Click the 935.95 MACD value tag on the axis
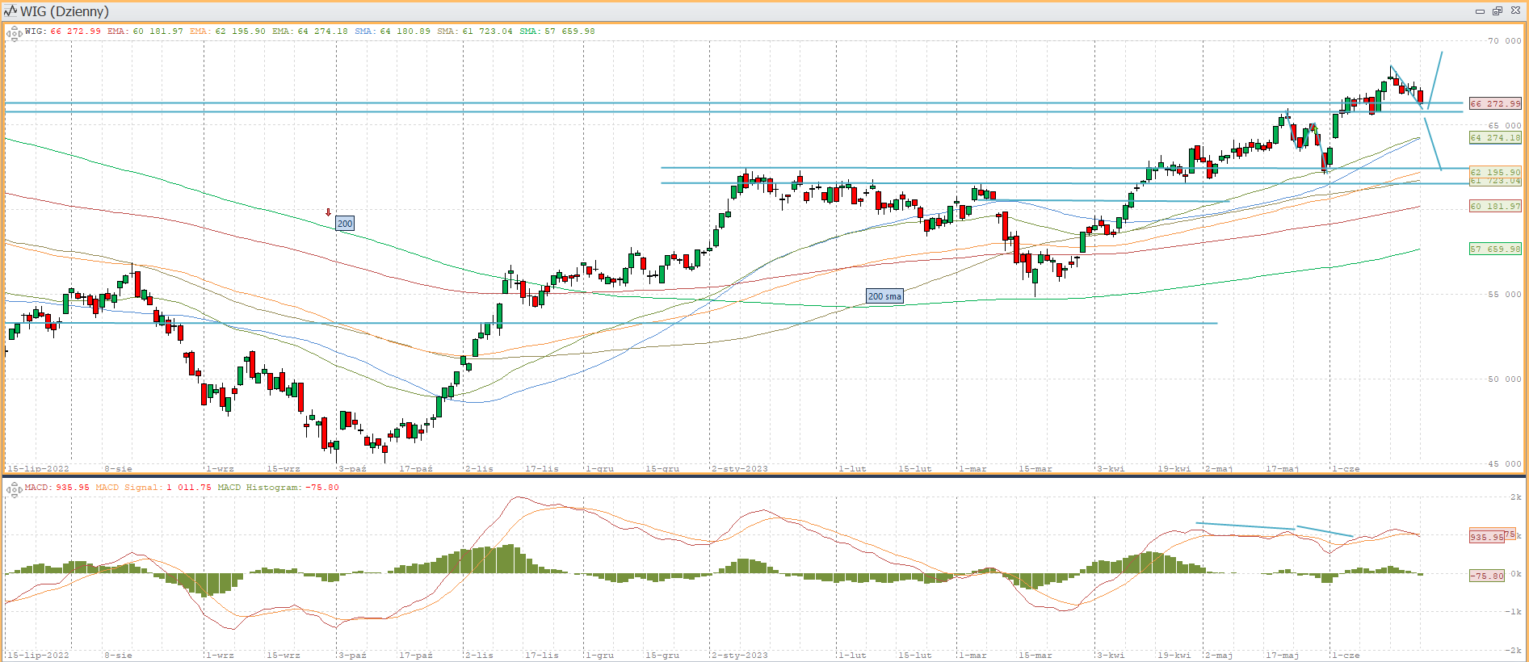The height and width of the screenshot is (662, 1529). point(1486,537)
